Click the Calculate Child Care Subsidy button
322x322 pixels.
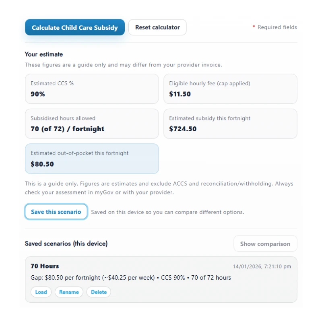[74, 27]
